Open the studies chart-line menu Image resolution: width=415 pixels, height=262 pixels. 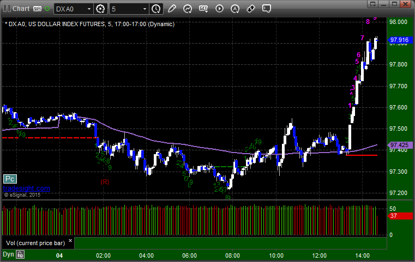188,9
